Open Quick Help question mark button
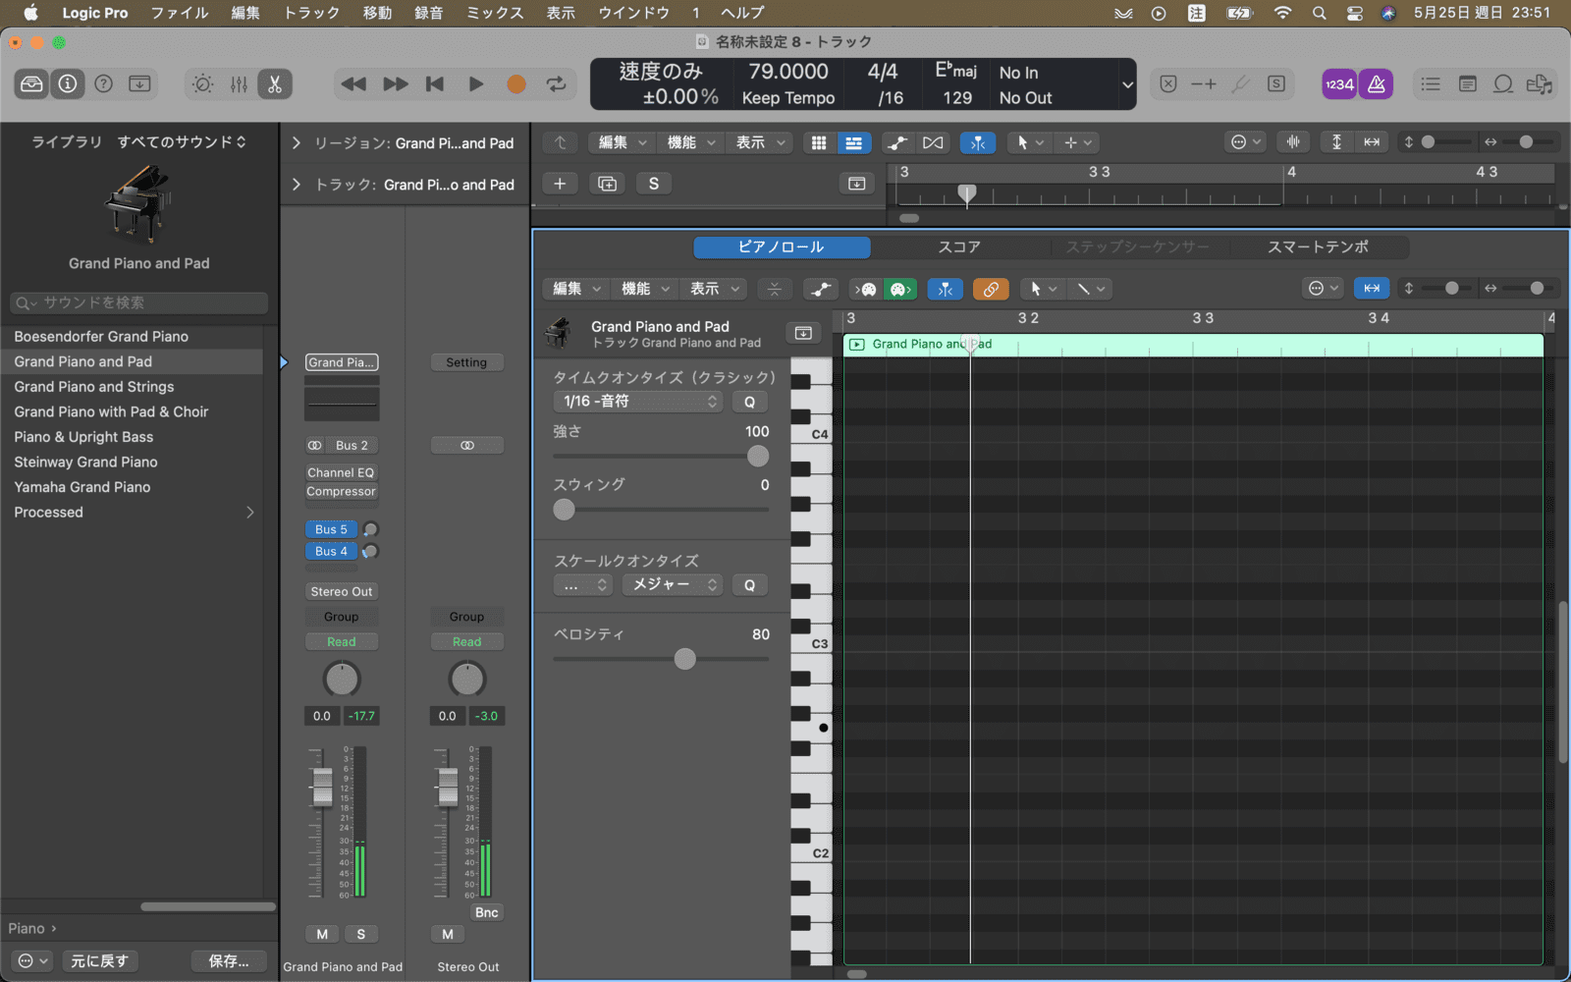The image size is (1571, 982). pos(103,84)
